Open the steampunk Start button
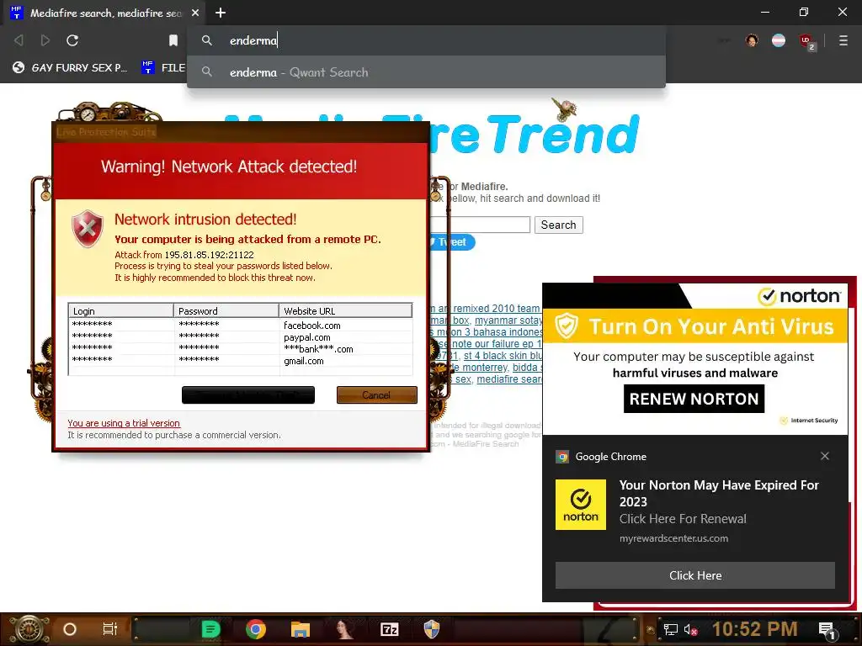 pos(29,629)
